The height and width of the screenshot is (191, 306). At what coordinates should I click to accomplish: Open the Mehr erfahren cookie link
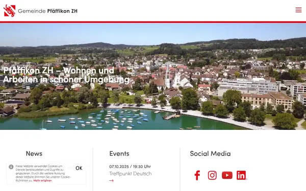point(42,181)
